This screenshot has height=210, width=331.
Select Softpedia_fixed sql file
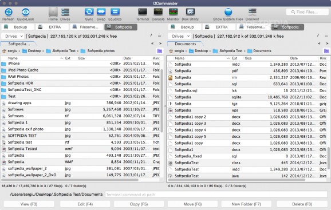247,156
